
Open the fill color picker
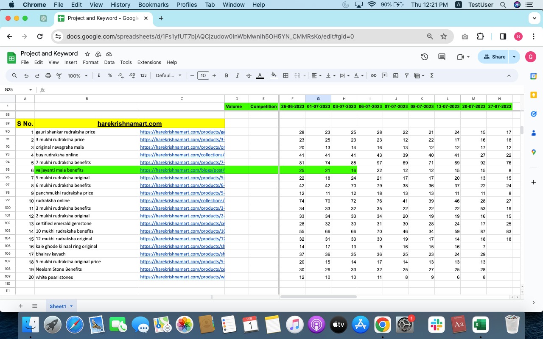pos(274,75)
